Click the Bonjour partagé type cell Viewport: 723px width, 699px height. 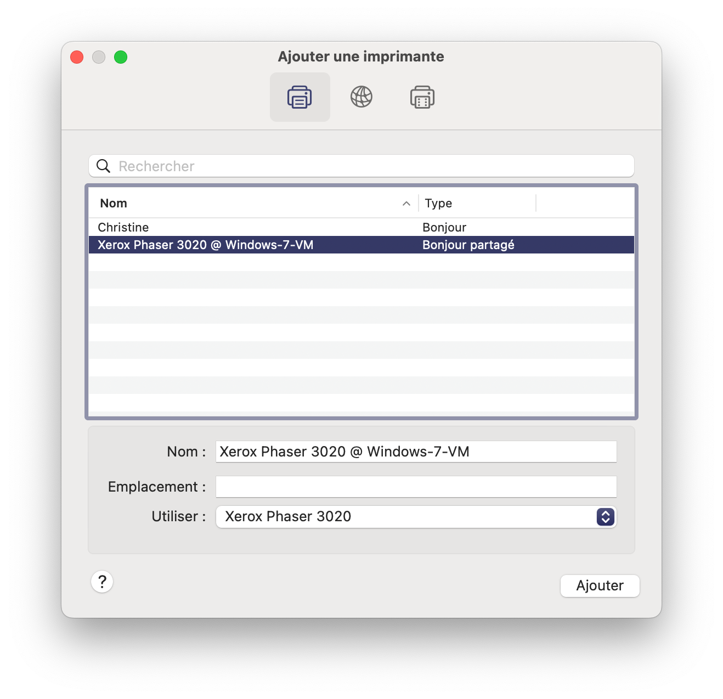(x=468, y=245)
